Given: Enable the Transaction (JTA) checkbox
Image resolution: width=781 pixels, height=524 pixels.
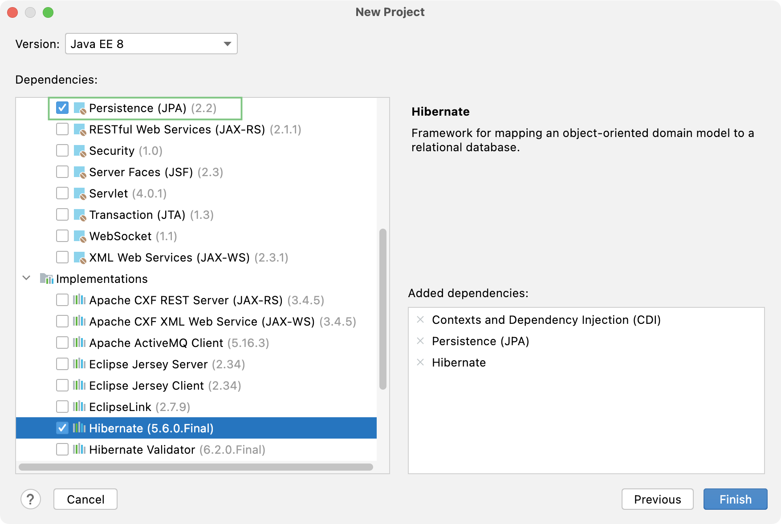Looking at the screenshot, I should [x=62, y=214].
